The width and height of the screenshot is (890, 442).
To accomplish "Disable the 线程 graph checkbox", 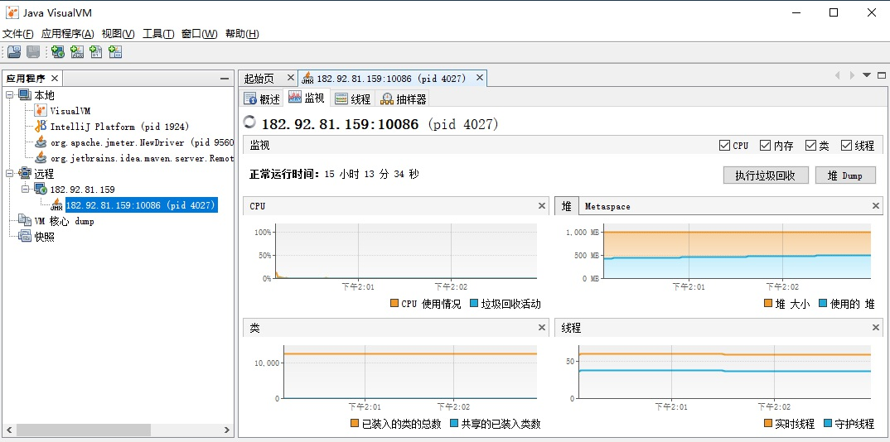I will click(x=846, y=146).
